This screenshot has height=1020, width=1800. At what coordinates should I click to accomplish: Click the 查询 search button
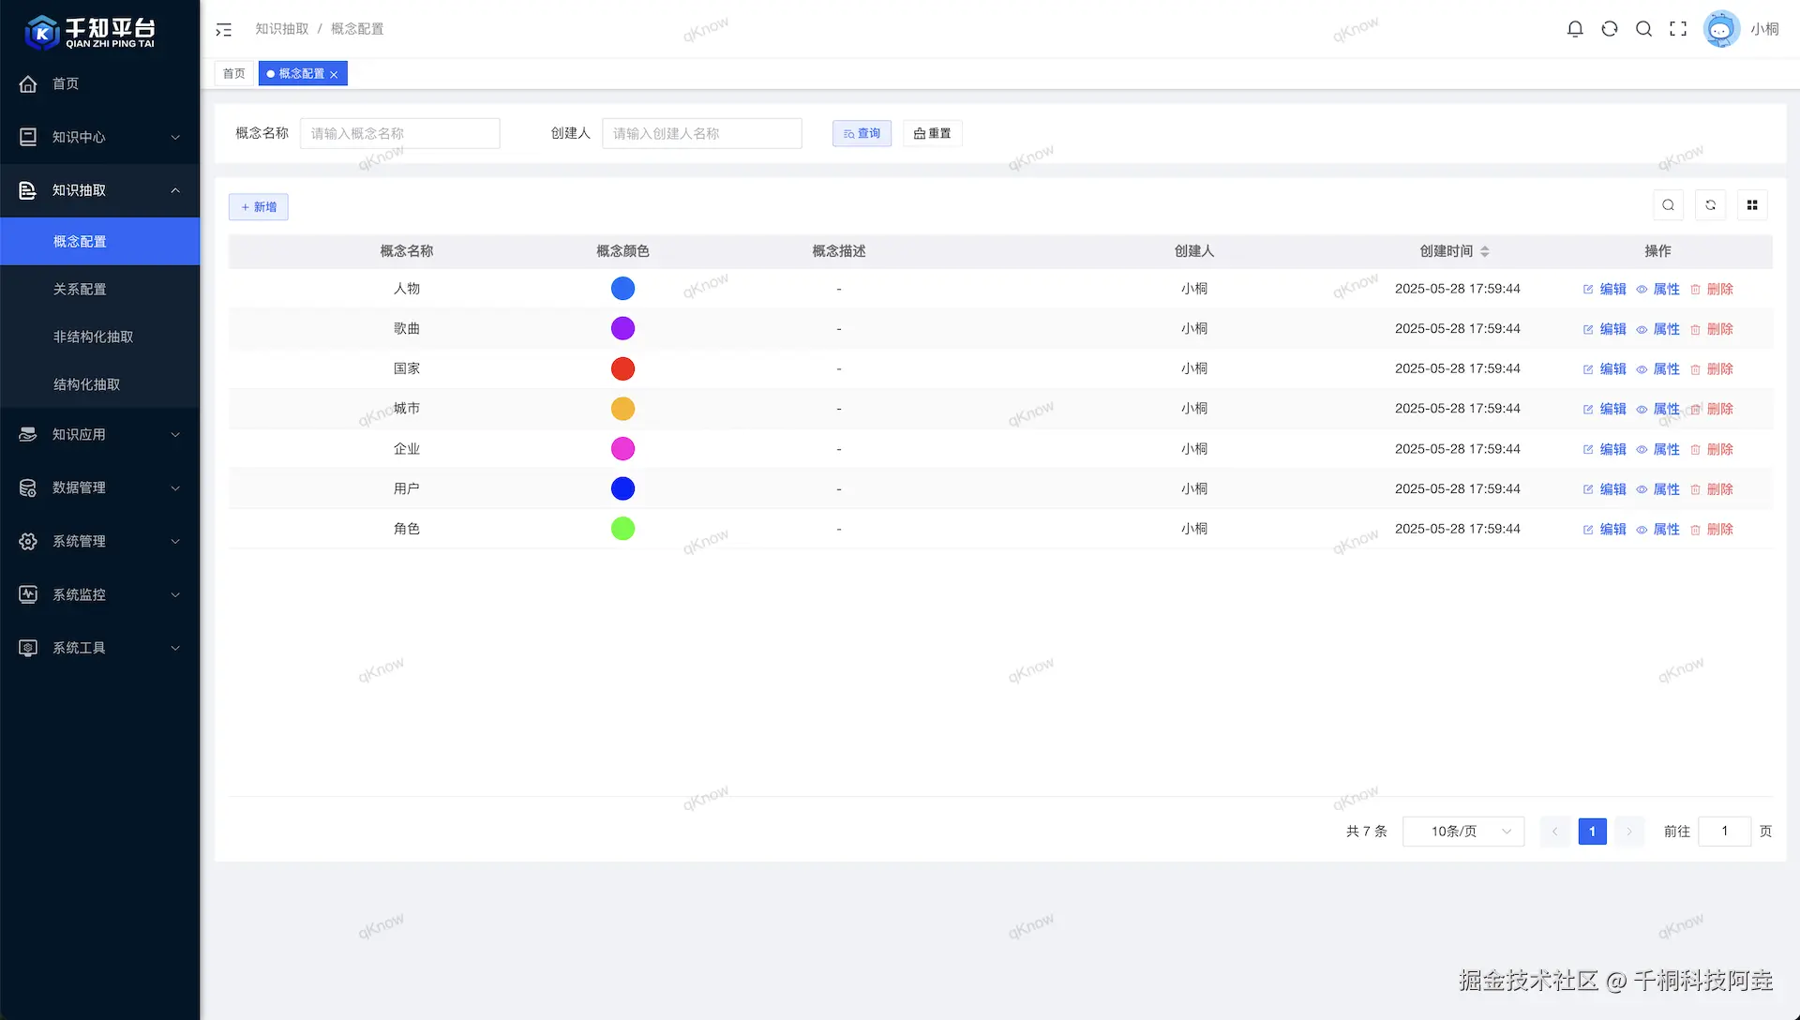[x=862, y=133]
